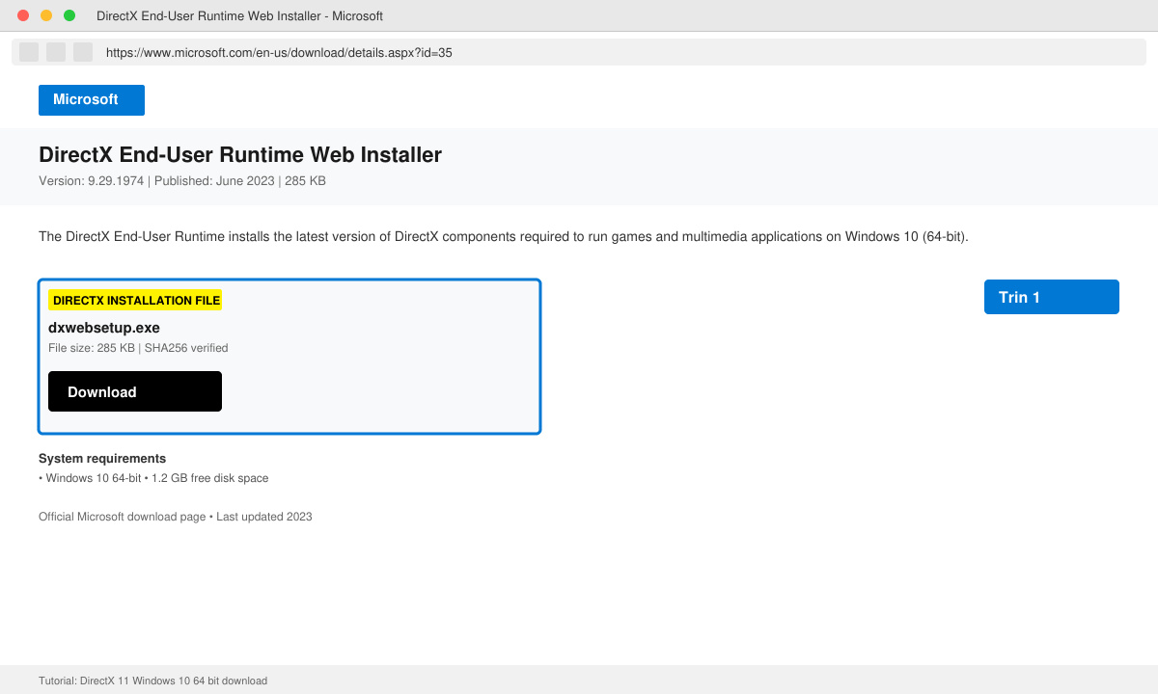Click the Tutorial DirectX 11 status bar text
Image resolution: width=1158 pixels, height=694 pixels.
click(x=152, y=681)
